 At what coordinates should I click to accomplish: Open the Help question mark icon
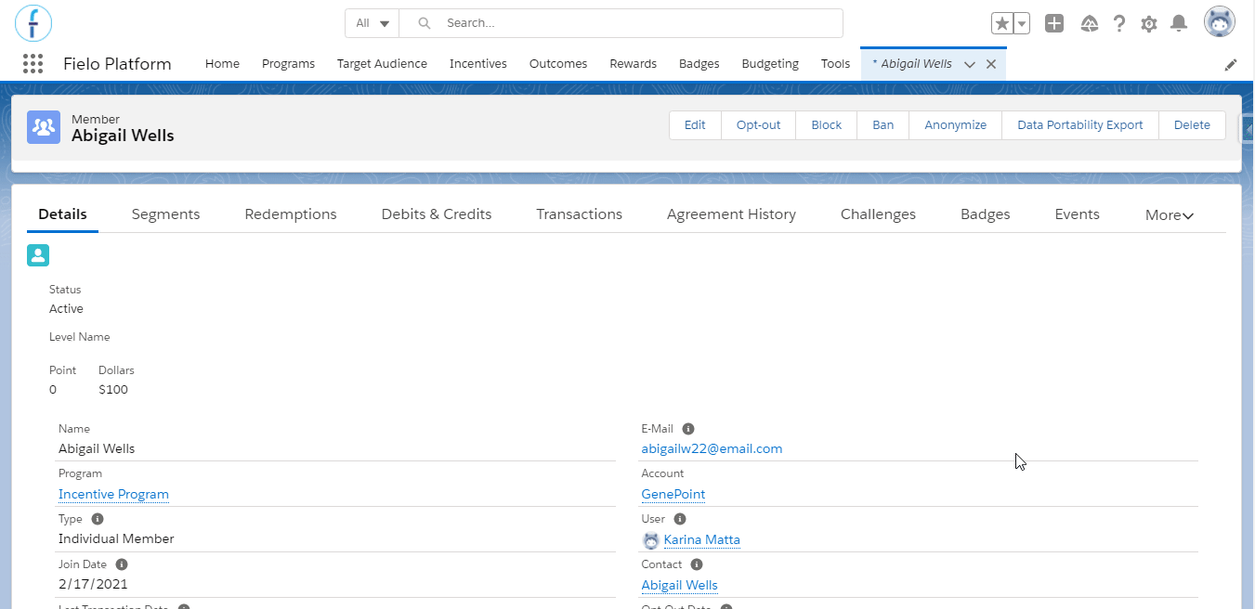[x=1119, y=23]
